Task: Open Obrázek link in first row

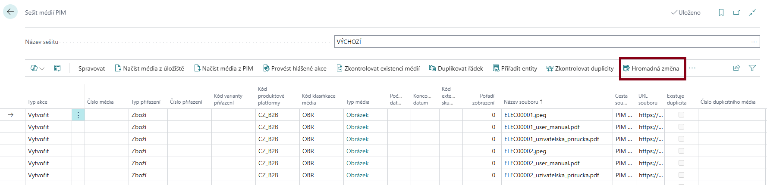Action: point(357,115)
